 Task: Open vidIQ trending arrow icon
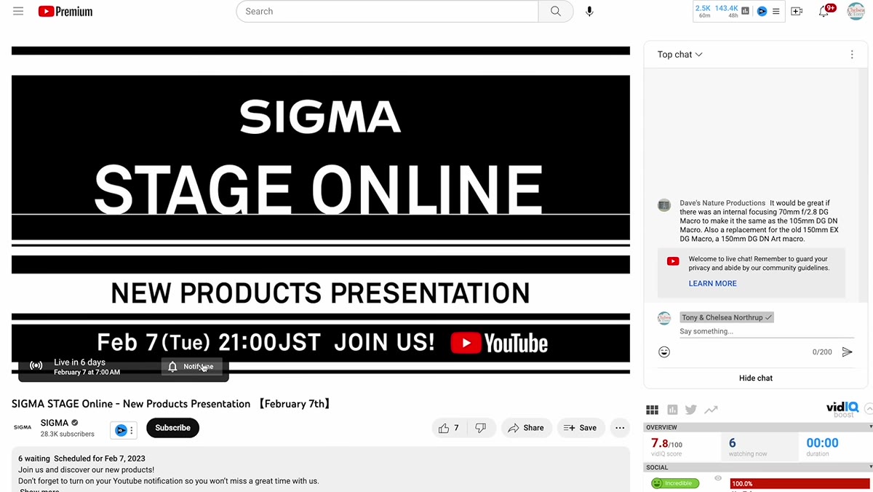tap(711, 410)
